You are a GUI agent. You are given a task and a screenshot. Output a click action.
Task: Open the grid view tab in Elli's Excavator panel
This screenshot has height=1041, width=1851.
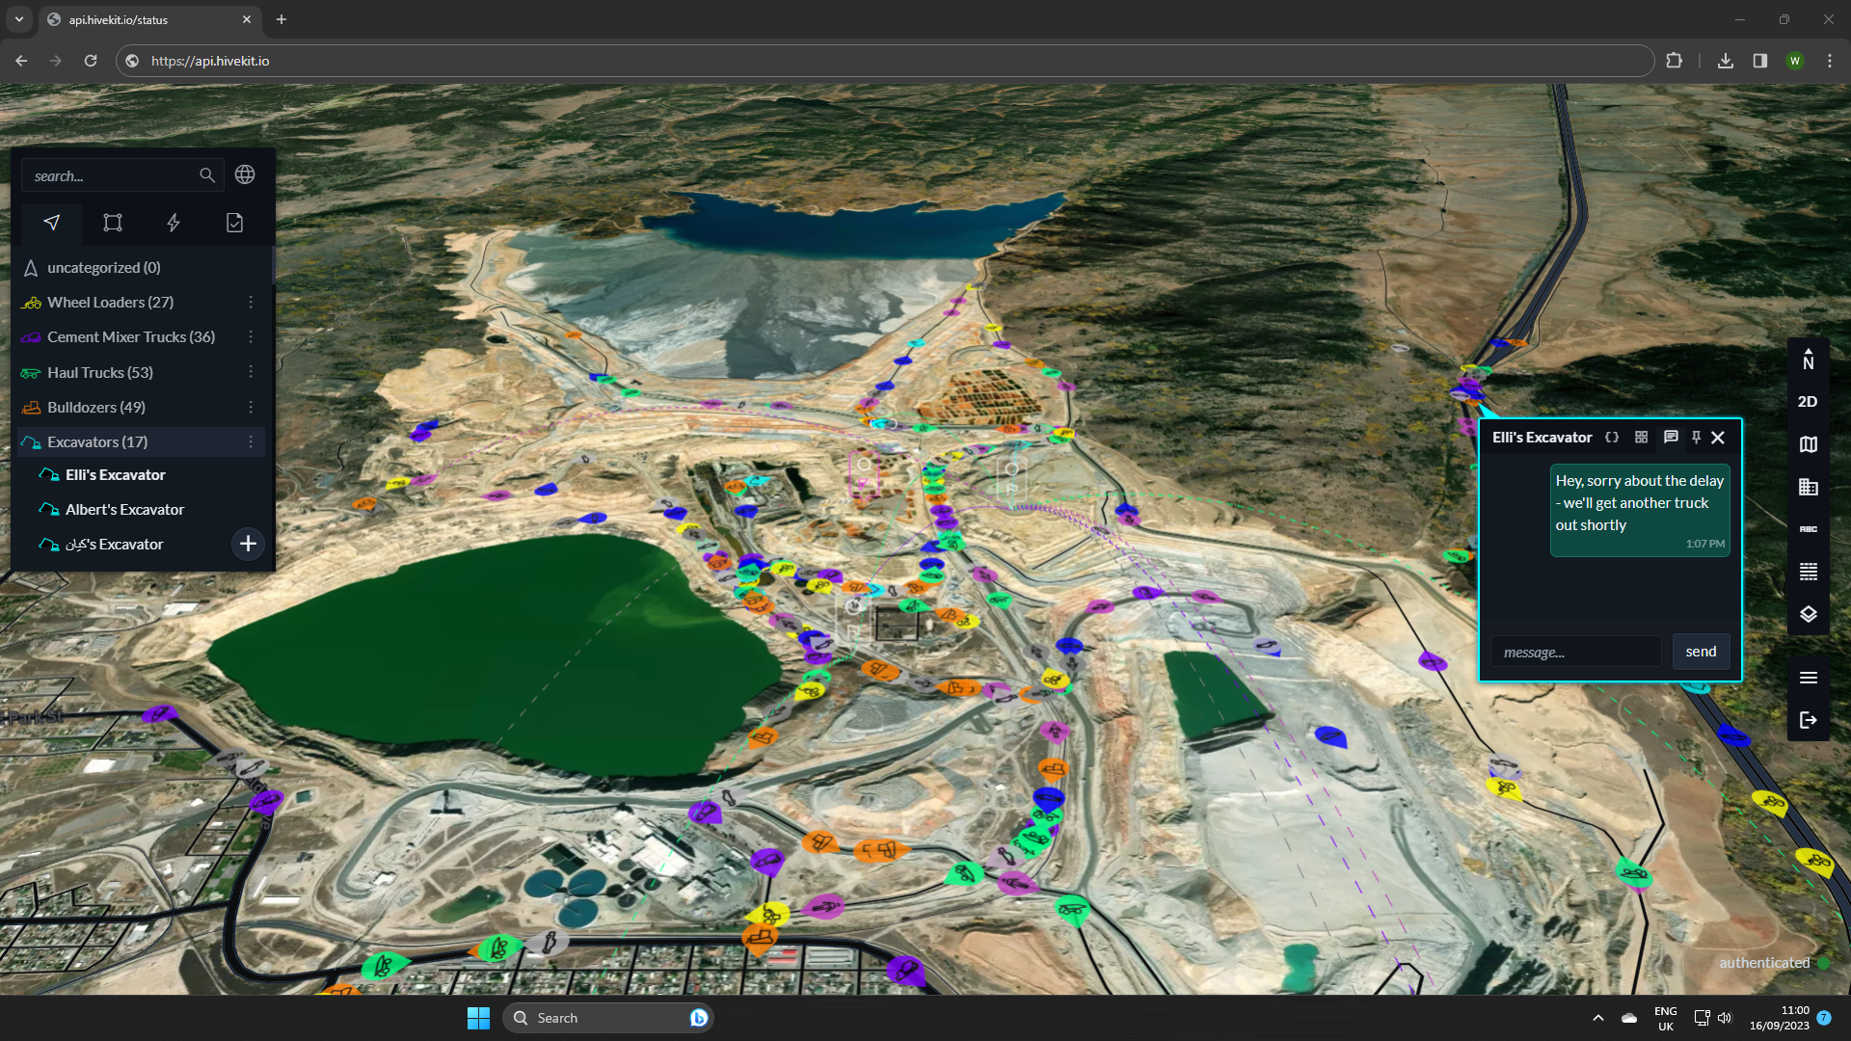coord(1641,438)
